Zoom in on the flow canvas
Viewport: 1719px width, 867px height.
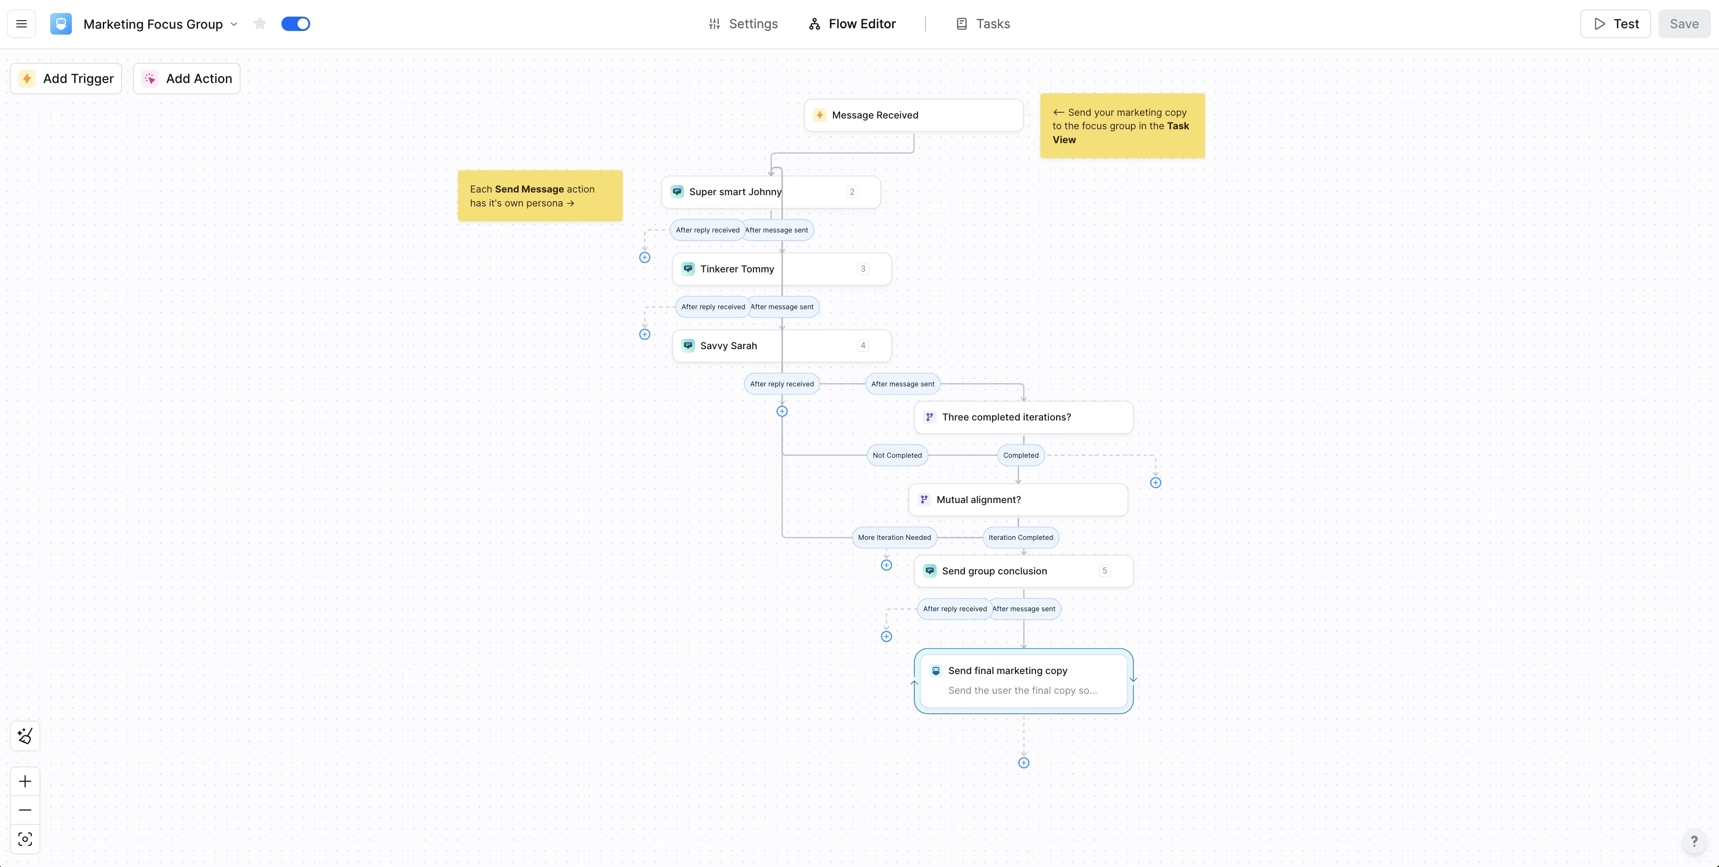(x=25, y=782)
